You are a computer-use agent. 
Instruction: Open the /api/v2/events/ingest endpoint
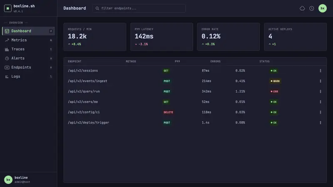tap(87, 81)
